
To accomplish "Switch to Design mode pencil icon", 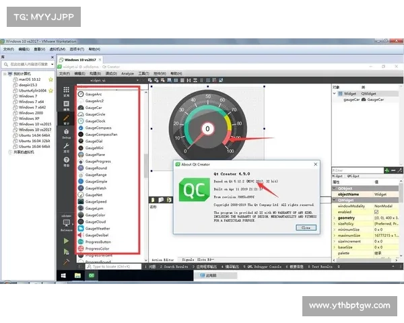I will (x=66, y=119).
